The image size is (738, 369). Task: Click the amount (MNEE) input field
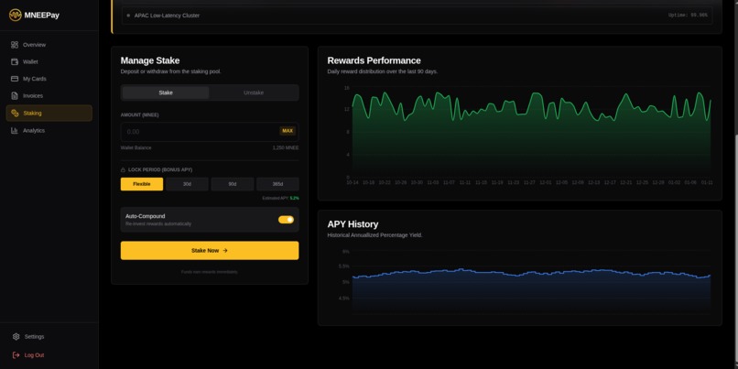[210, 132]
